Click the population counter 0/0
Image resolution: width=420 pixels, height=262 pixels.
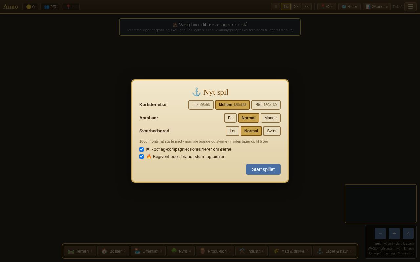click(50, 7)
